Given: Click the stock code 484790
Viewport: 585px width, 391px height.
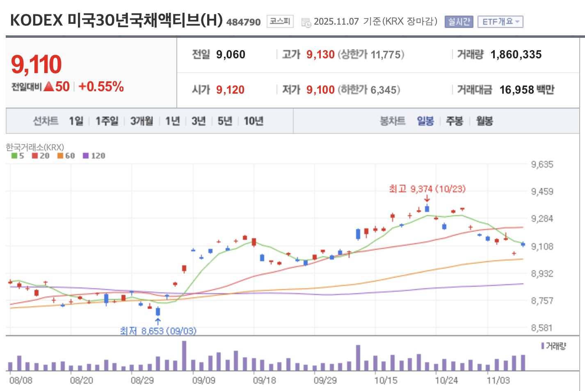Looking at the screenshot, I should (243, 22).
